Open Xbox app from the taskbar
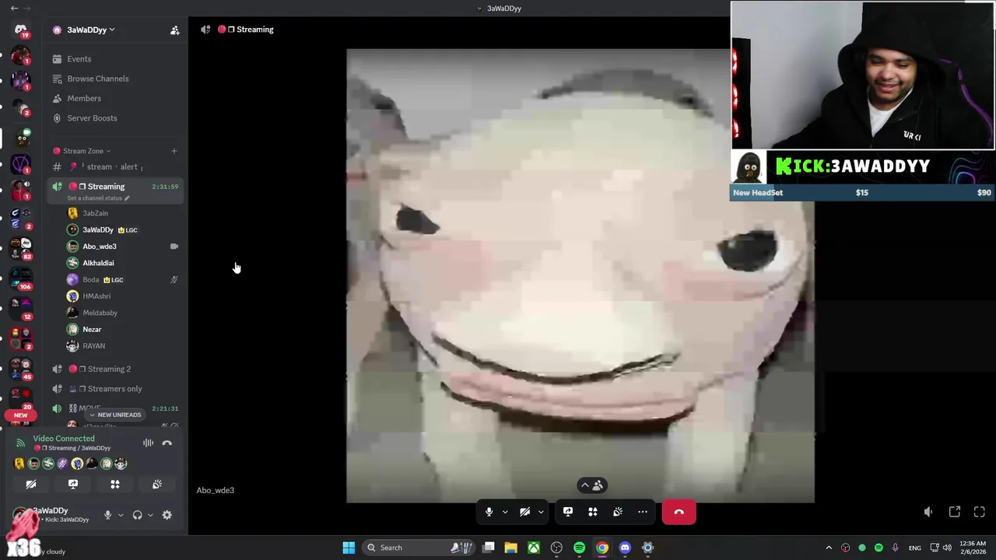996x560 pixels. pos(534,548)
